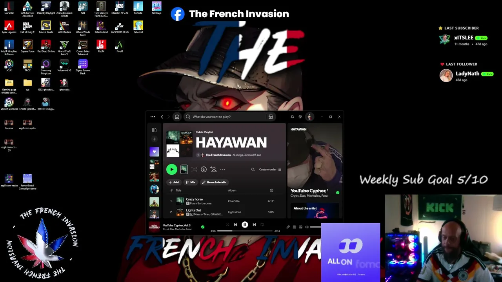Toggle saved checkmark in Now Playing panel
This screenshot has width=502, height=282.
pos(337,193)
